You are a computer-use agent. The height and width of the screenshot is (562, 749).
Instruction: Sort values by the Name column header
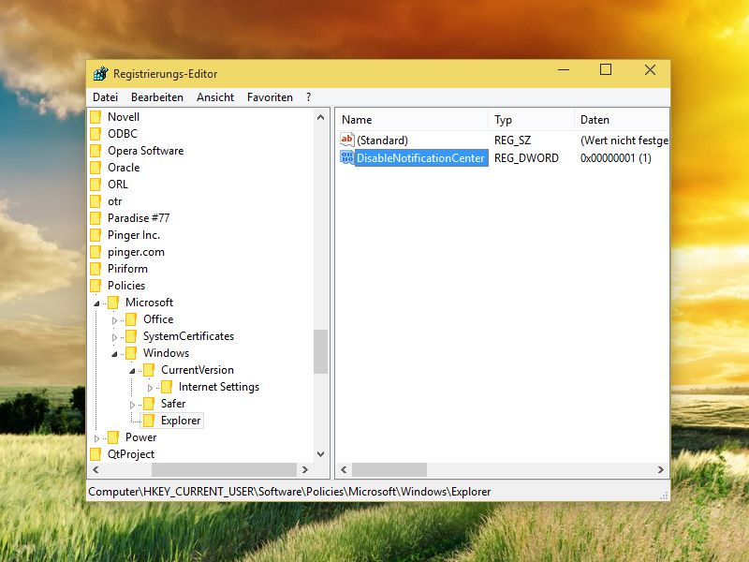tap(412, 120)
